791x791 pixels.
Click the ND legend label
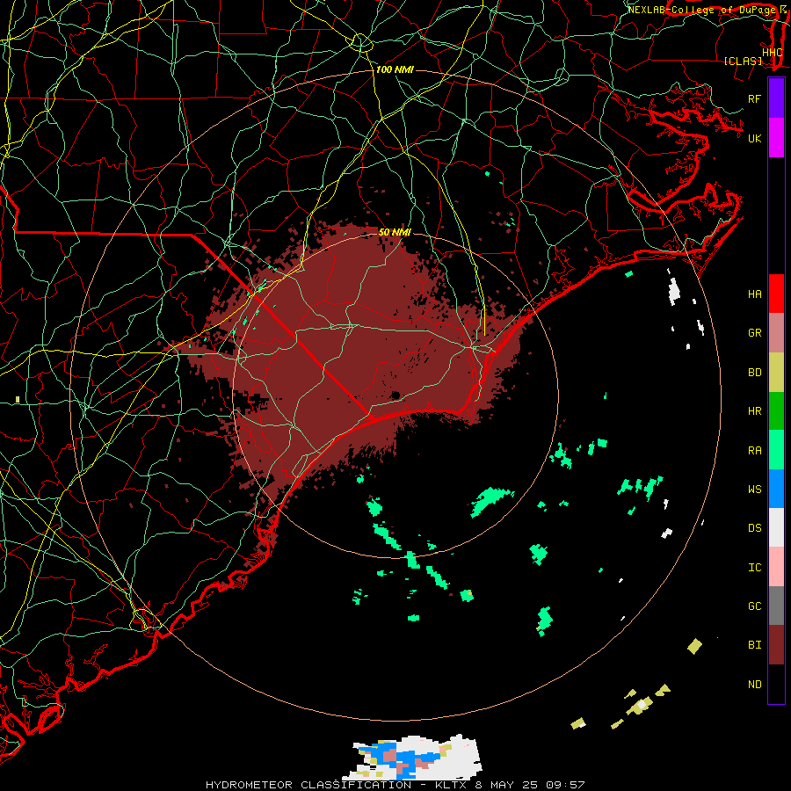tap(755, 685)
